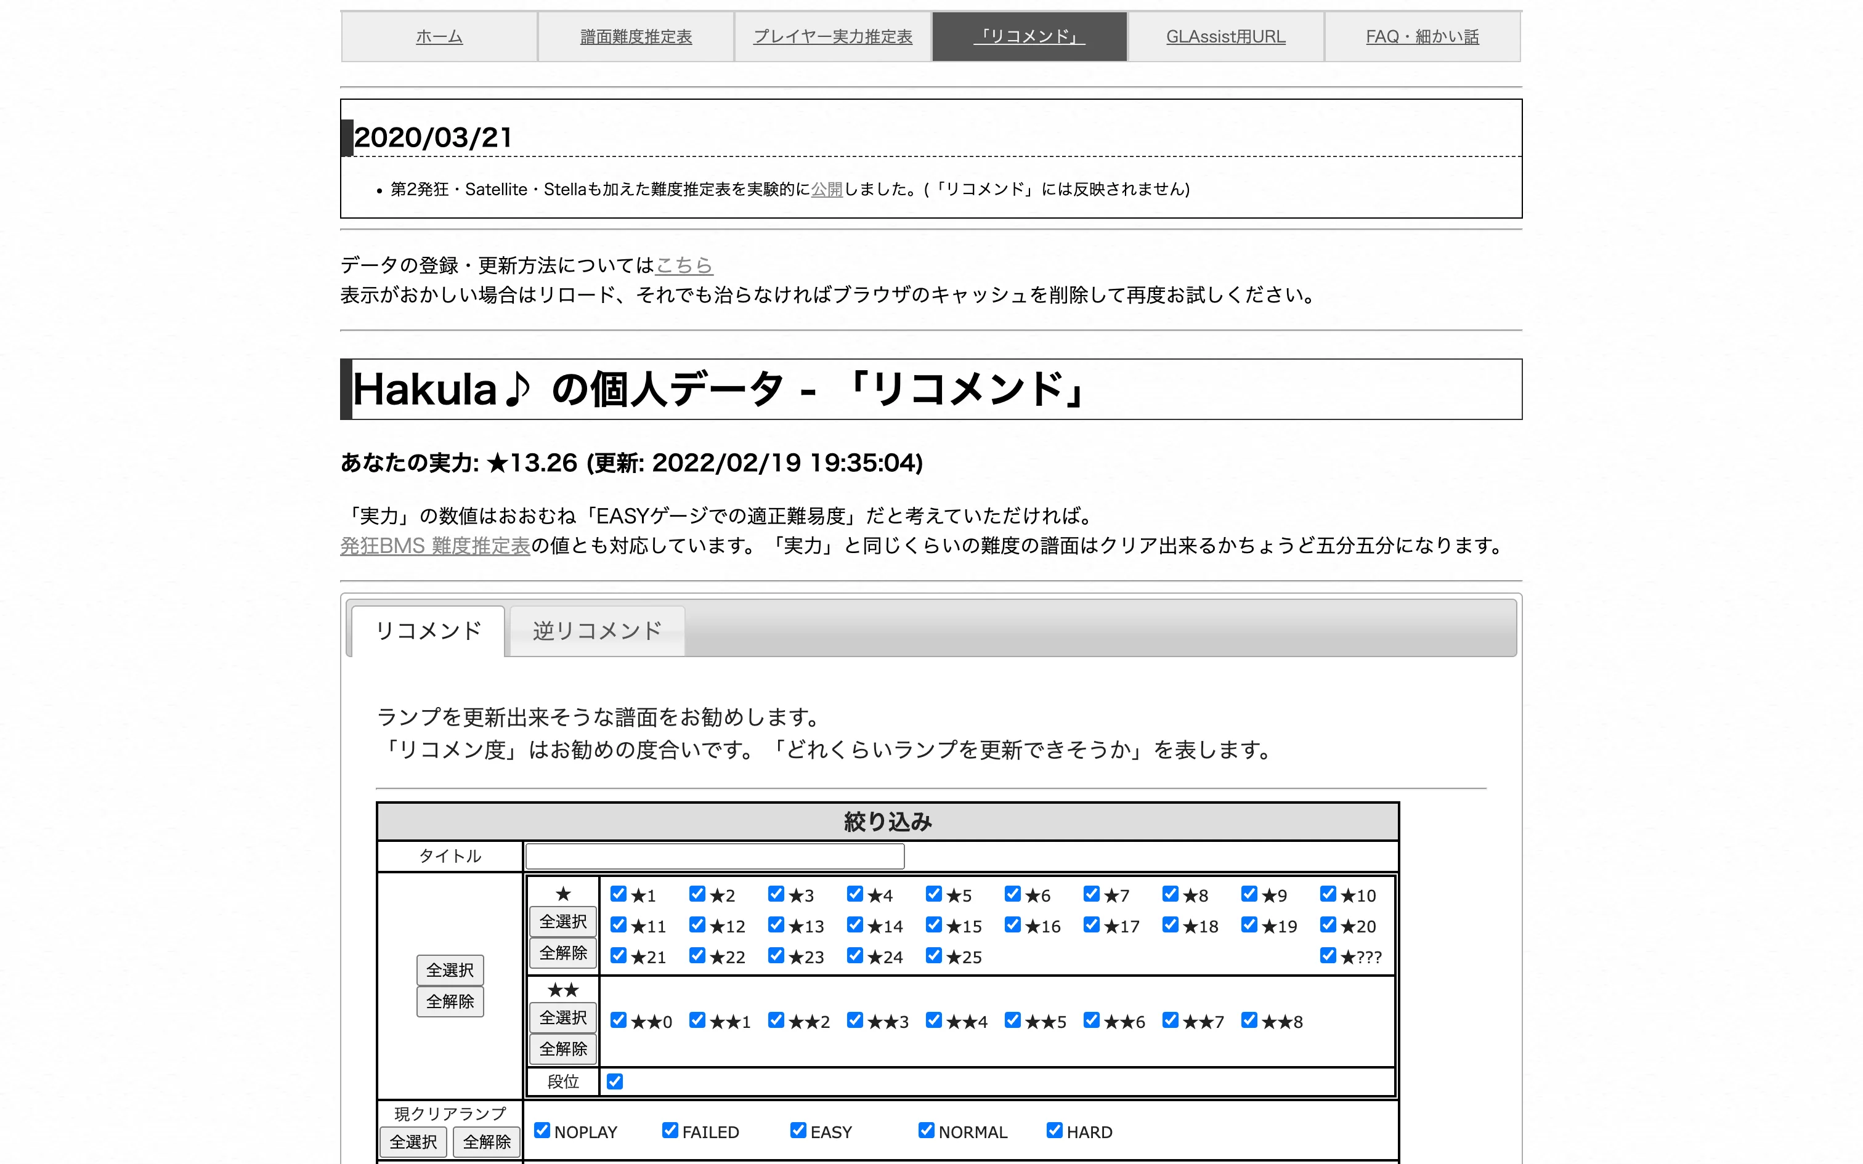This screenshot has width=1863, height=1164.
Task: Follow the 公開 link in the news
Action: 827,190
